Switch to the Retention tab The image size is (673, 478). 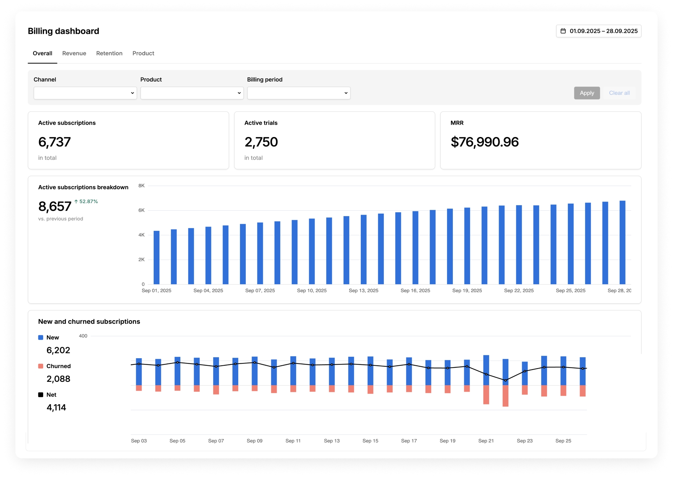point(109,53)
